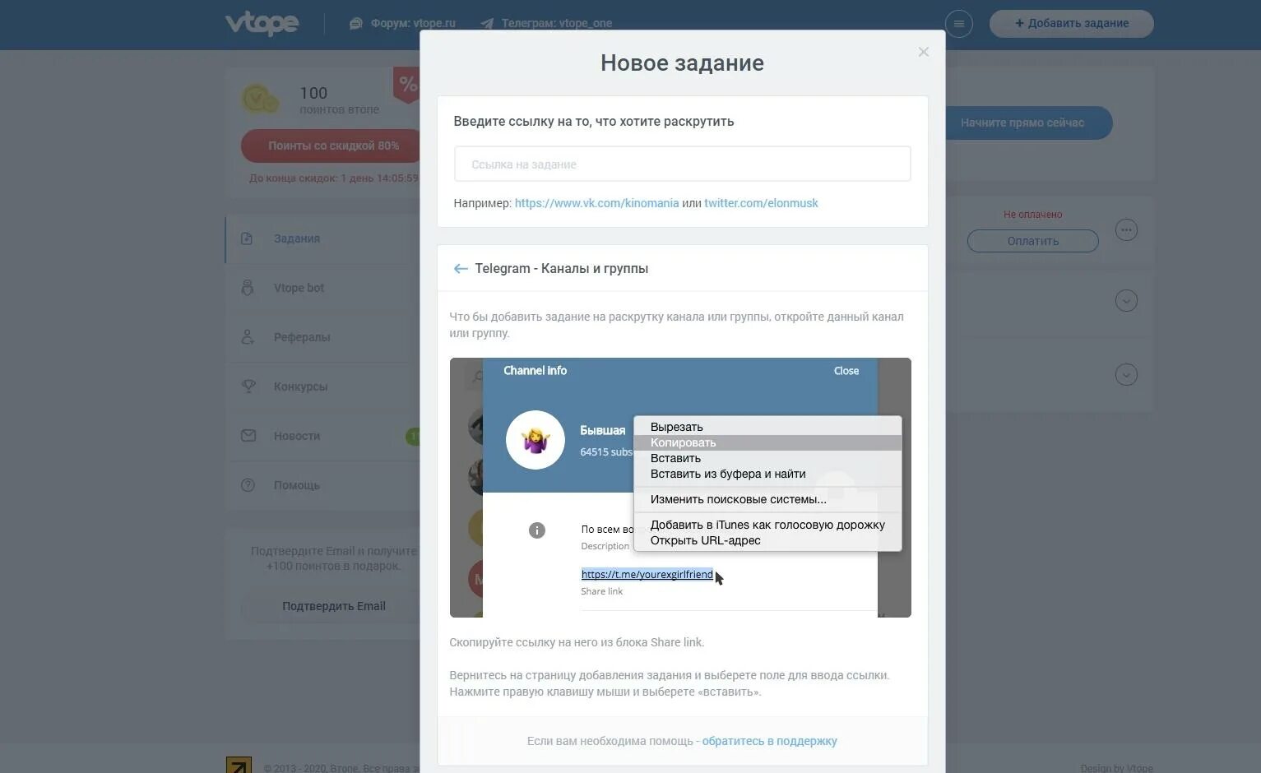Go back using the Telegram section arrow
The height and width of the screenshot is (773, 1261).
coord(461,269)
